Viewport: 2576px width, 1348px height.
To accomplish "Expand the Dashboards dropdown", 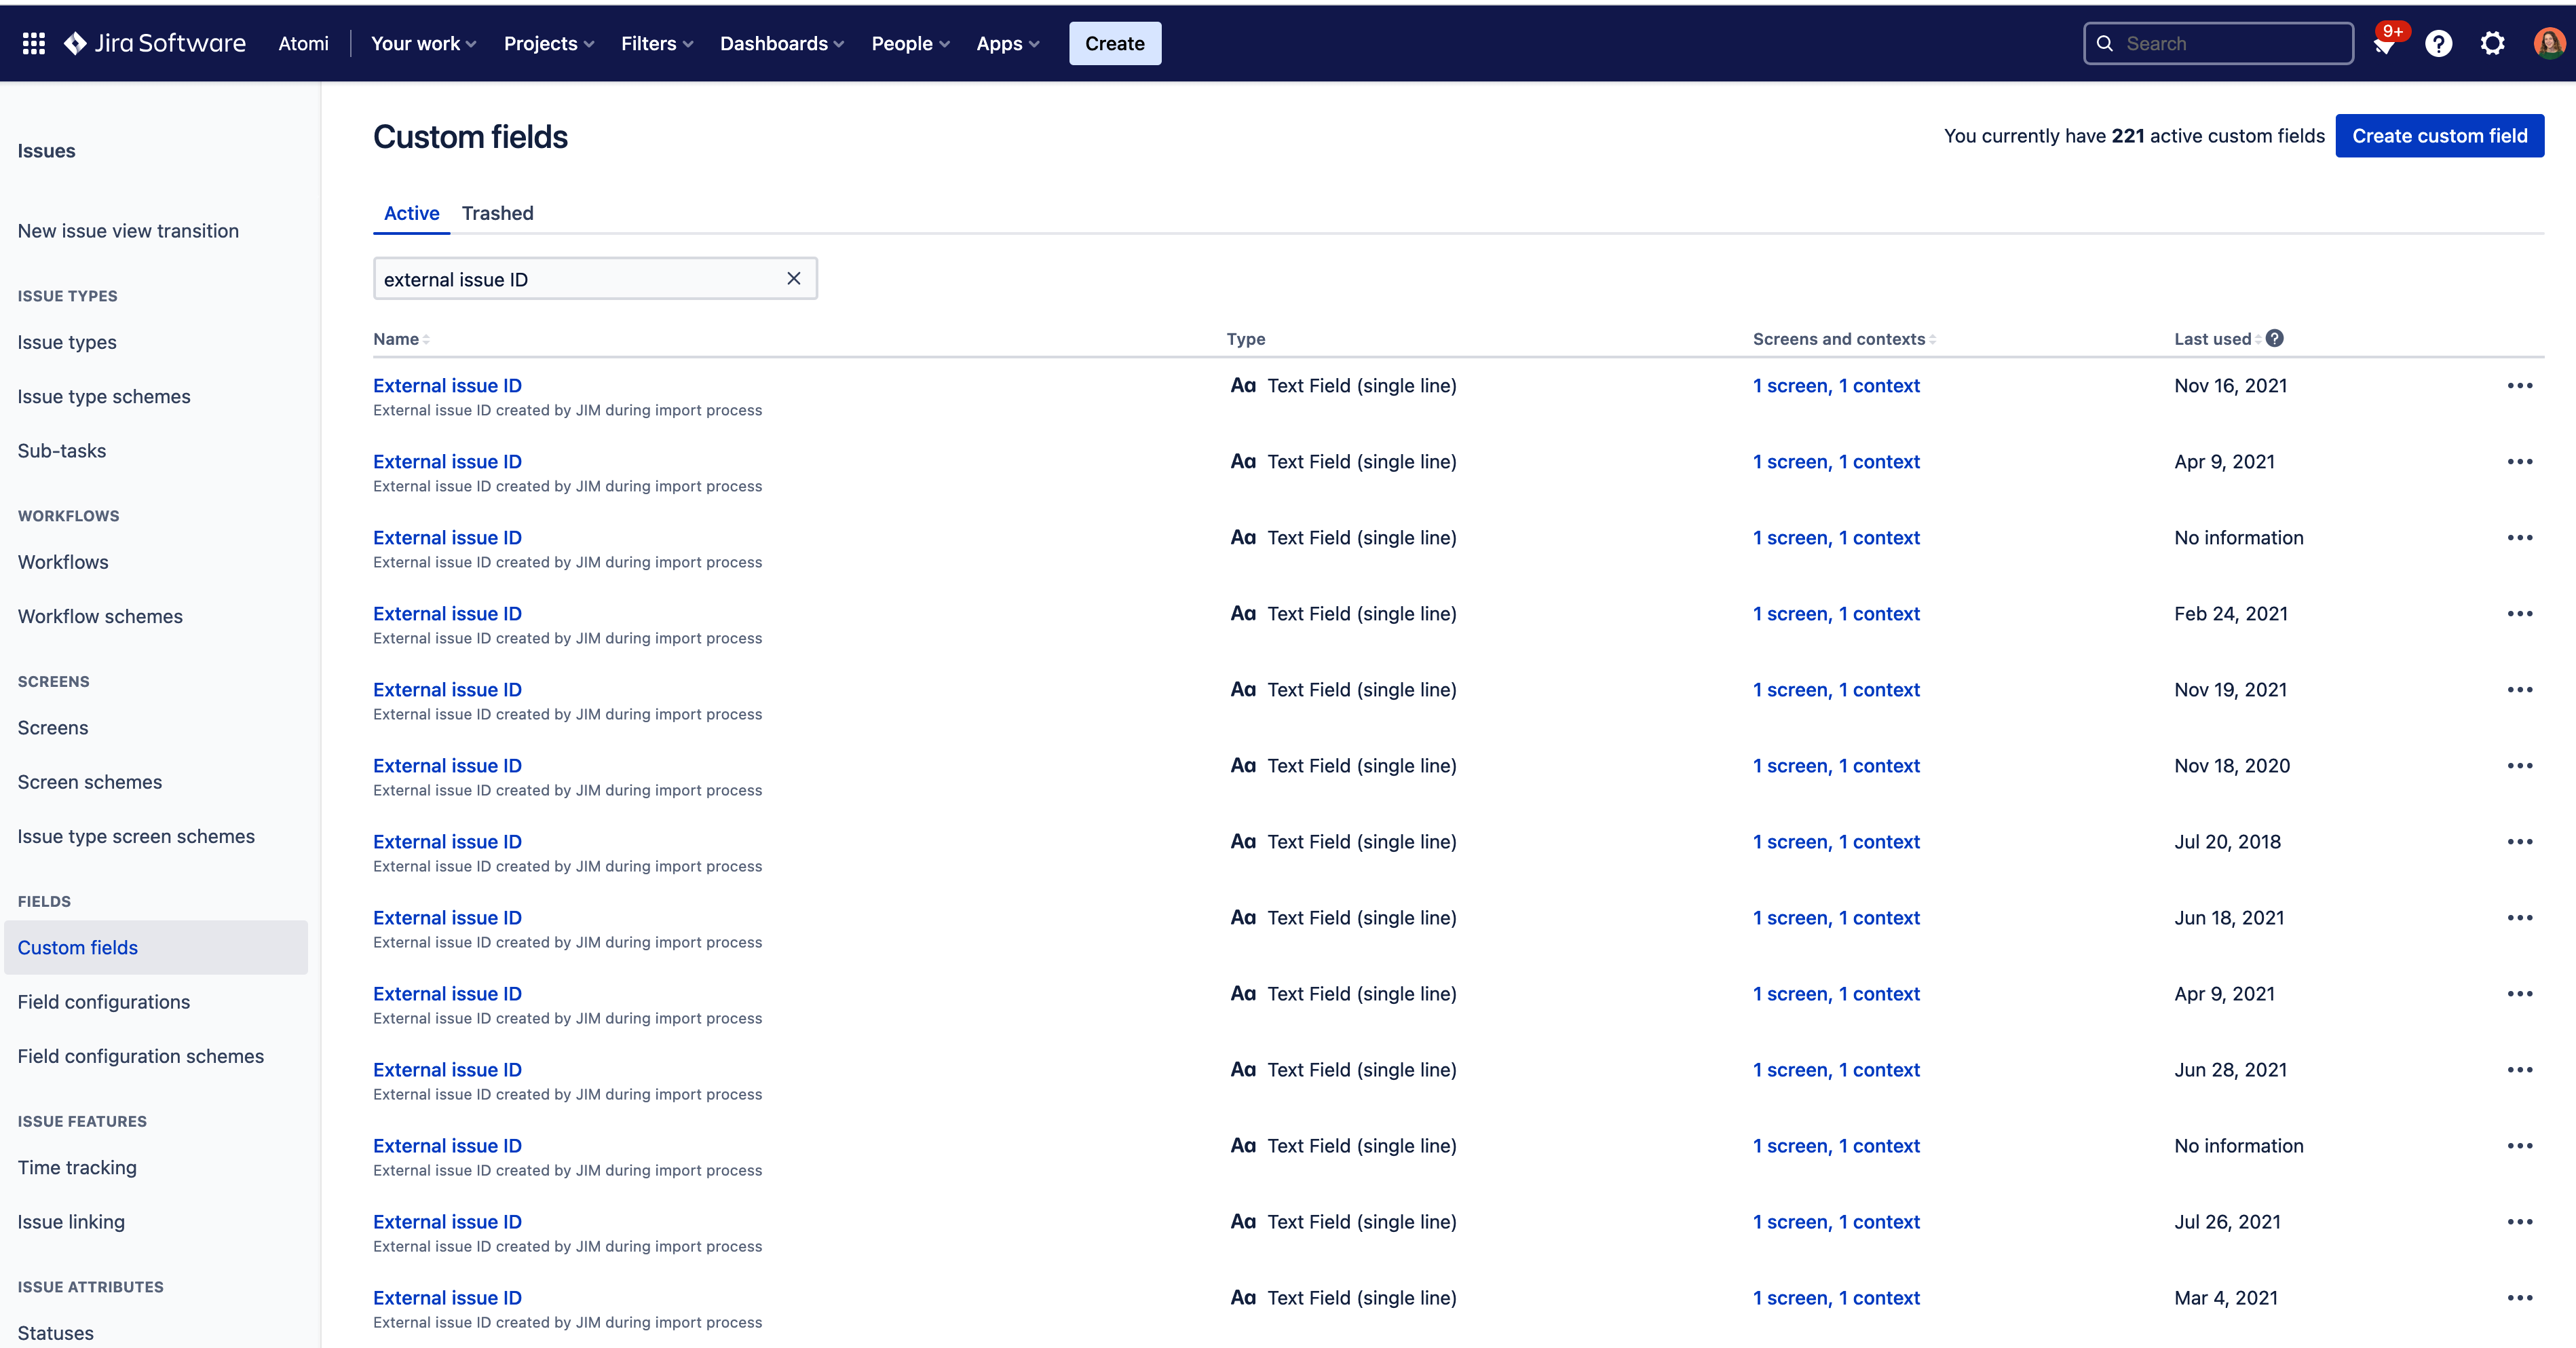I will click(782, 43).
